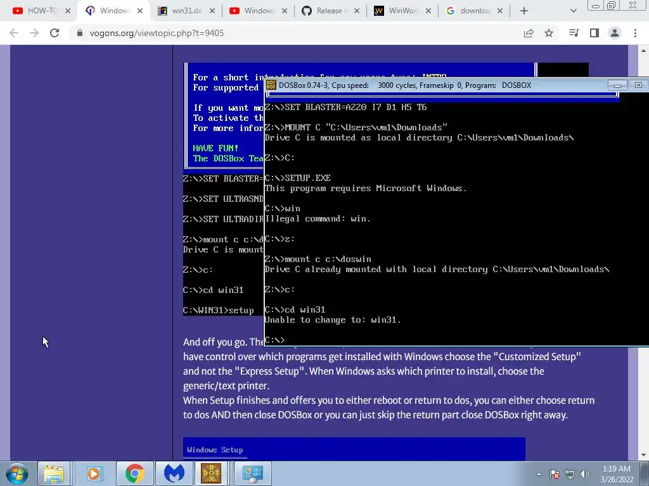Close the GitHub Release tab
This screenshot has width=649, height=486.
[x=357, y=11]
